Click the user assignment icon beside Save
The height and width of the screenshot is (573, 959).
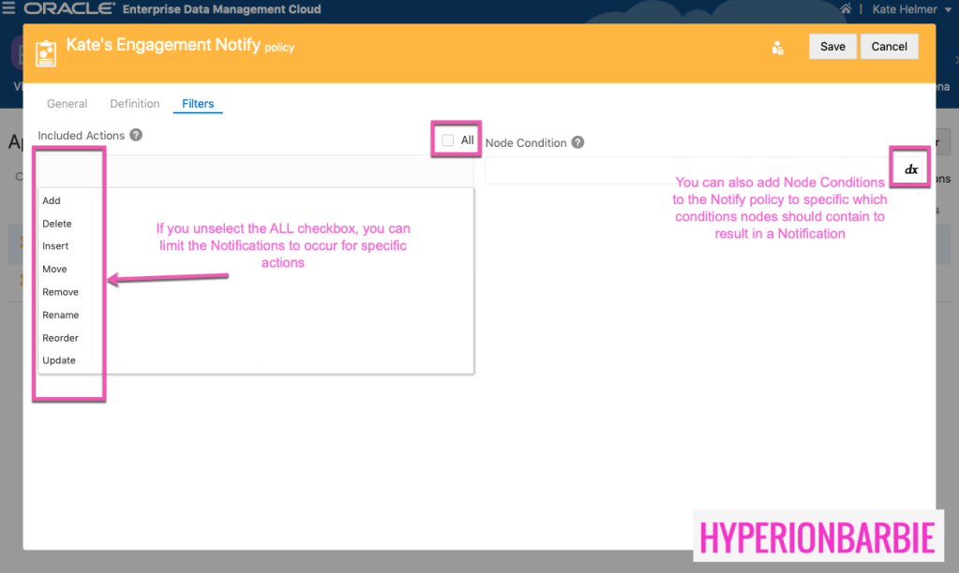[x=777, y=48]
